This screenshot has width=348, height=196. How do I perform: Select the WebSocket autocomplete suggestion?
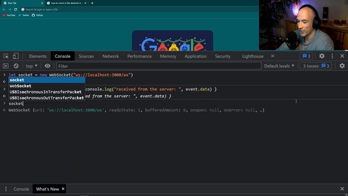point(47,86)
